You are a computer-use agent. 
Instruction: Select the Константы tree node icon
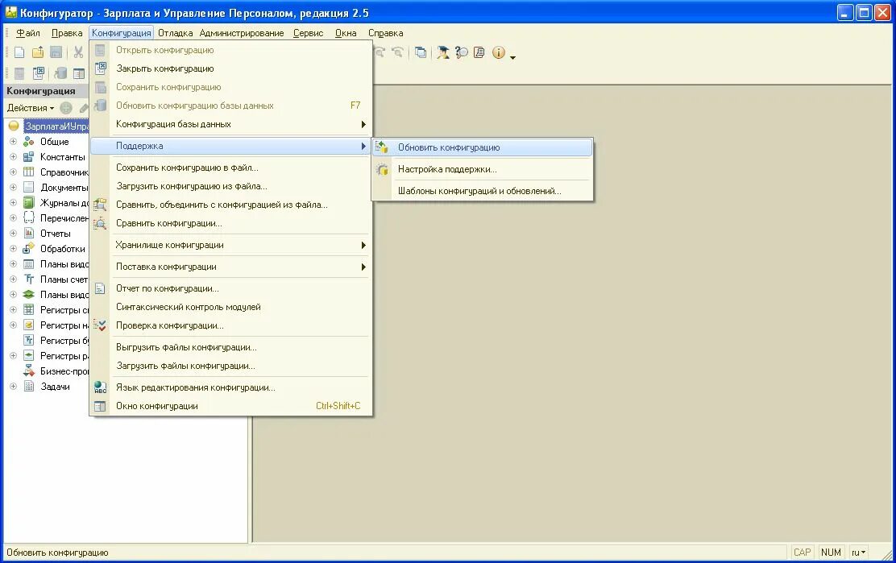coord(28,157)
